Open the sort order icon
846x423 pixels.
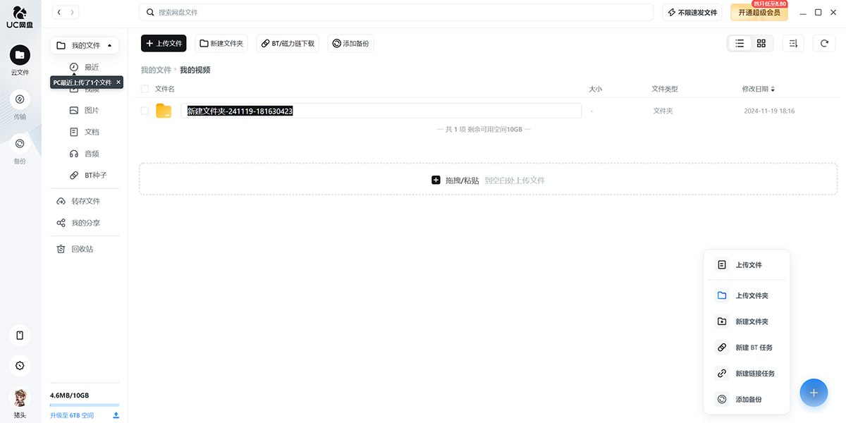coord(793,44)
